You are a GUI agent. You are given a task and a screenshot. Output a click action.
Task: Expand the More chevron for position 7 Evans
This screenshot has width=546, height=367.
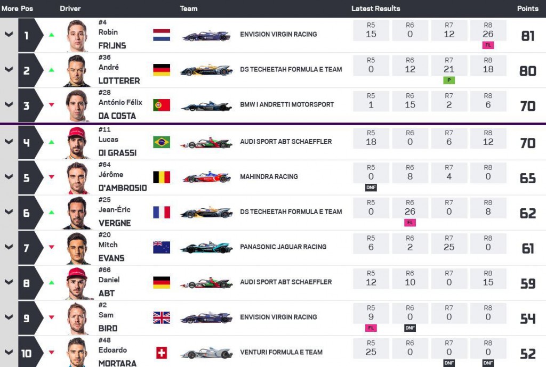(9, 247)
